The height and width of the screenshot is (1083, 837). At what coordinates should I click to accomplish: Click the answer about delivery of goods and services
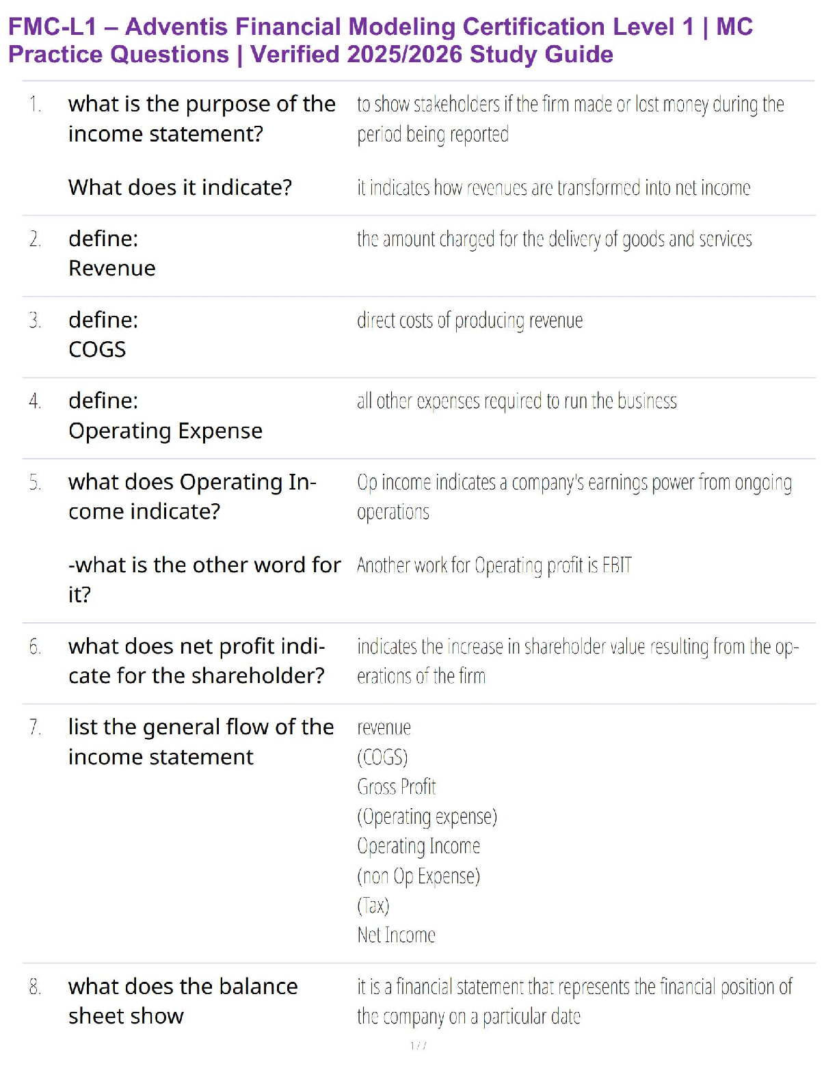pyautogui.click(x=554, y=239)
